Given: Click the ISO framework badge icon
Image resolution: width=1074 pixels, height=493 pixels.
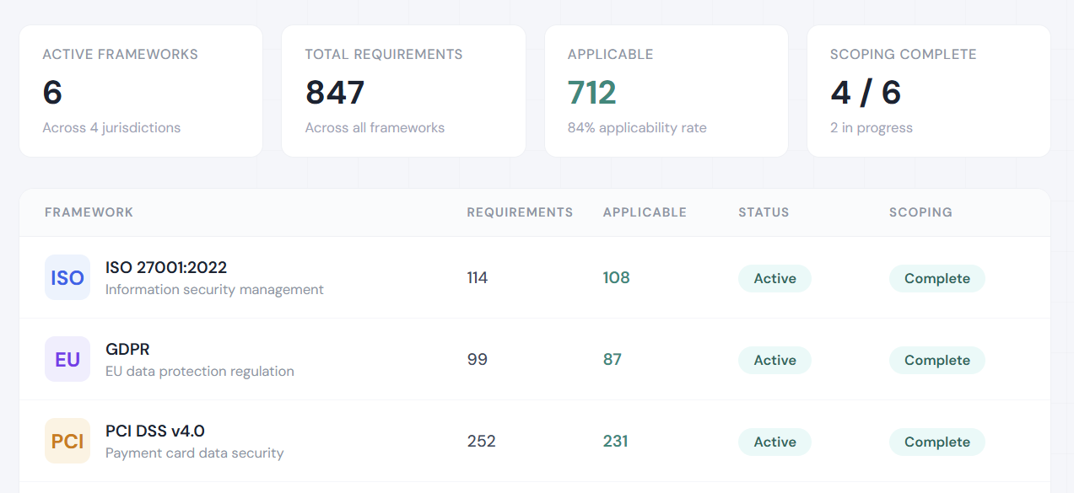Looking at the screenshot, I should coord(67,277).
